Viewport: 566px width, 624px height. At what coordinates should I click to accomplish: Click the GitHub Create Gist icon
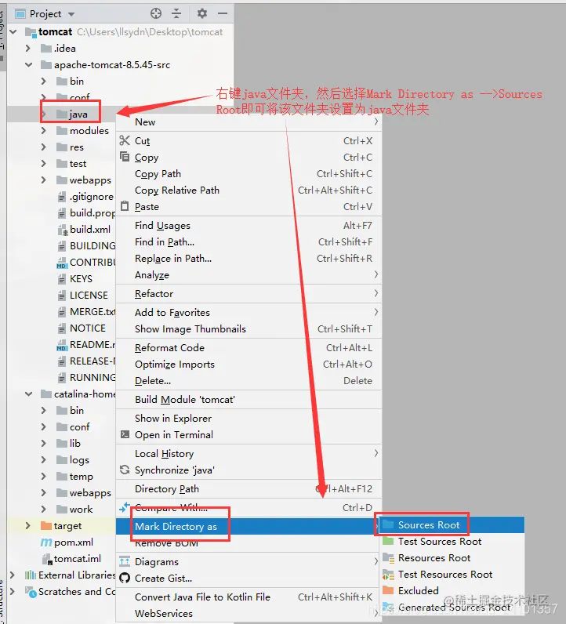(125, 578)
